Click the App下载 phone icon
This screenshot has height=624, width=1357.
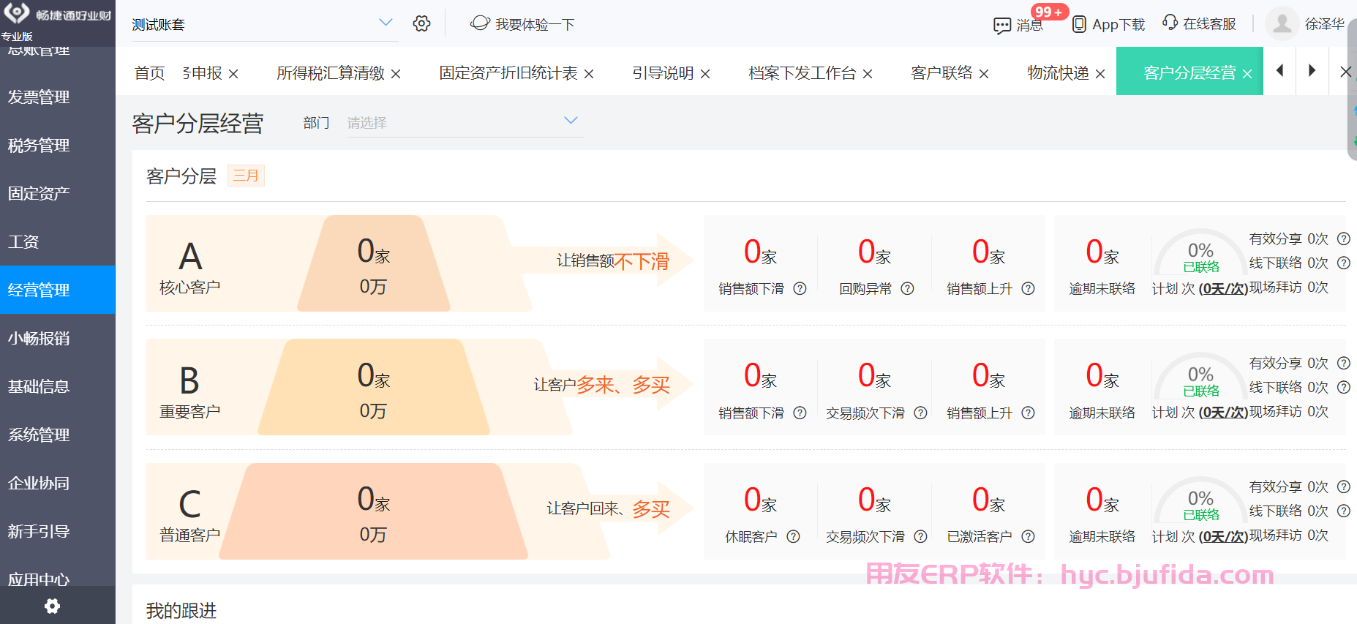pos(1079,24)
